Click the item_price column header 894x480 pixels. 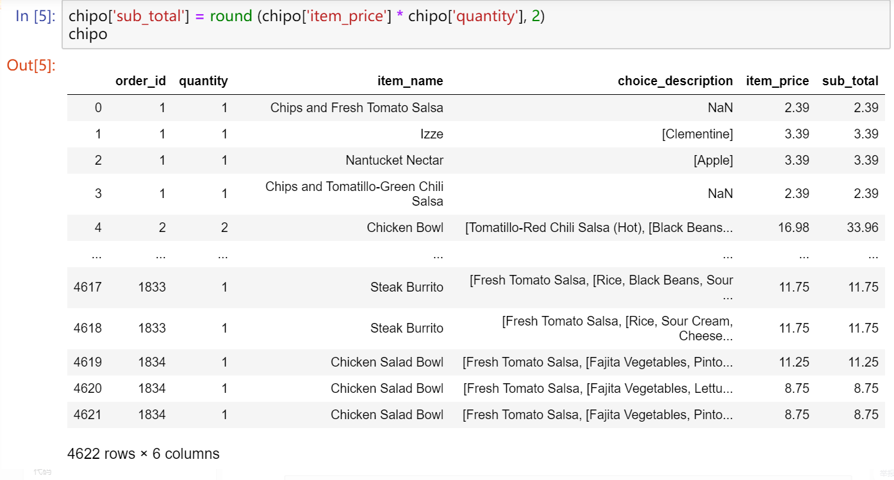pyautogui.click(x=777, y=81)
